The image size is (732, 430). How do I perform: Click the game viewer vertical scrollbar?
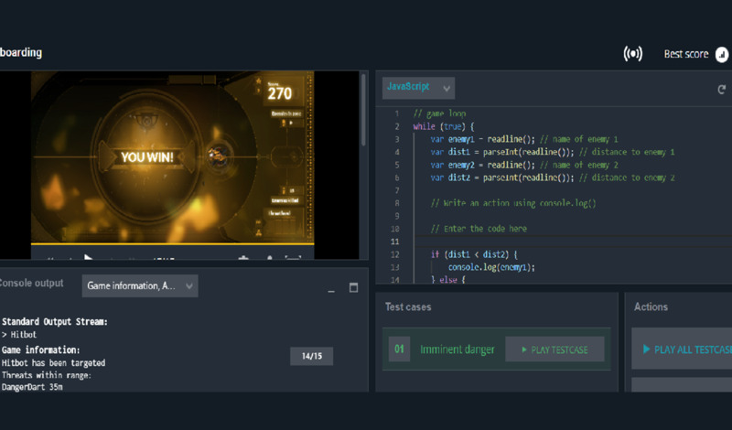[363, 110]
